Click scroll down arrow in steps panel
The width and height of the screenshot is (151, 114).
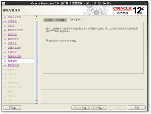pos(36,102)
